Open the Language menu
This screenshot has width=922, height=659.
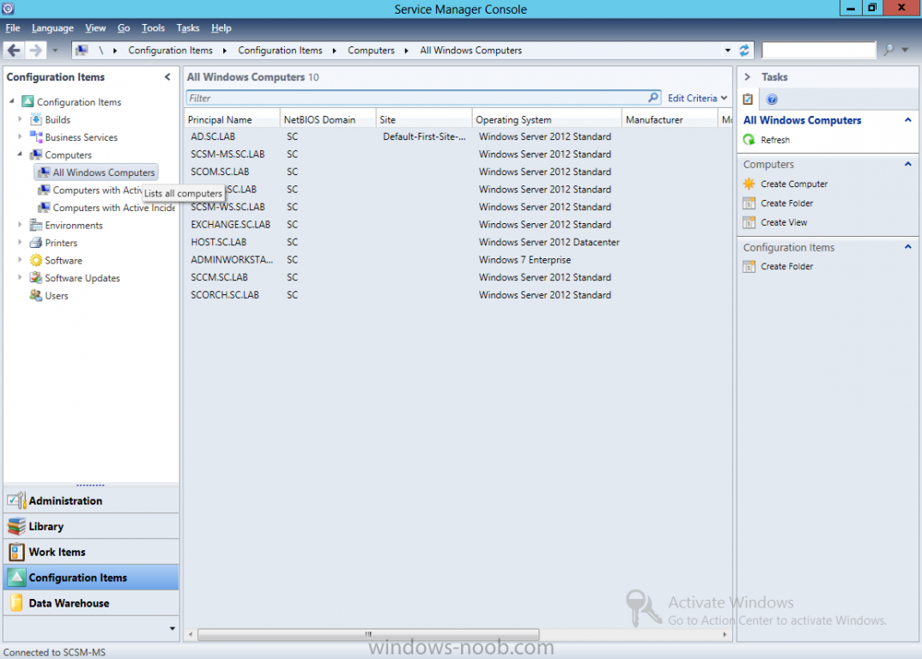[x=52, y=27]
